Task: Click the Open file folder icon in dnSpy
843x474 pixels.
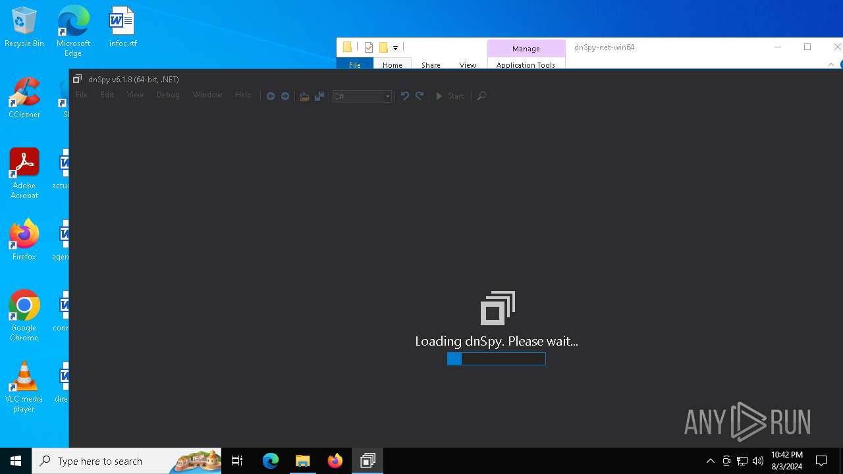Action: click(x=304, y=96)
